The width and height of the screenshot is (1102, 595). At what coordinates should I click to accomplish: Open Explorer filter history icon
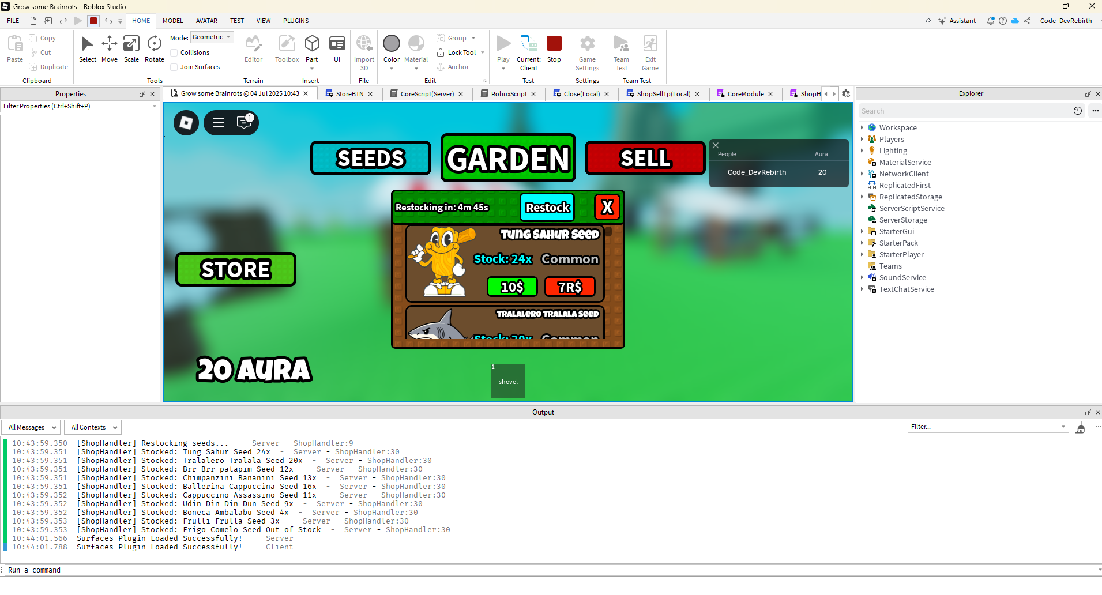1077,111
